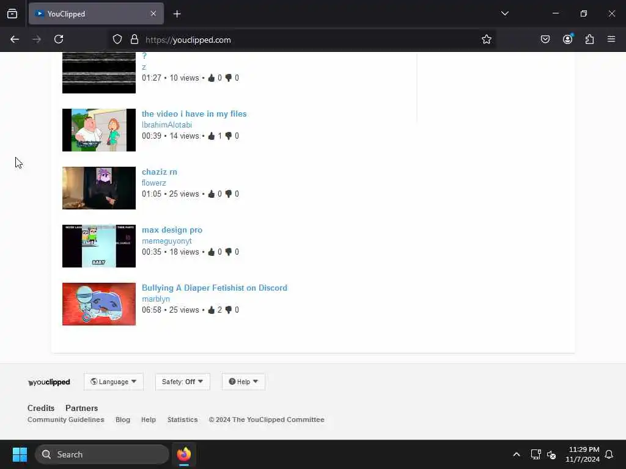Open the Windows Start menu
This screenshot has width=626, height=469.
point(20,454)
